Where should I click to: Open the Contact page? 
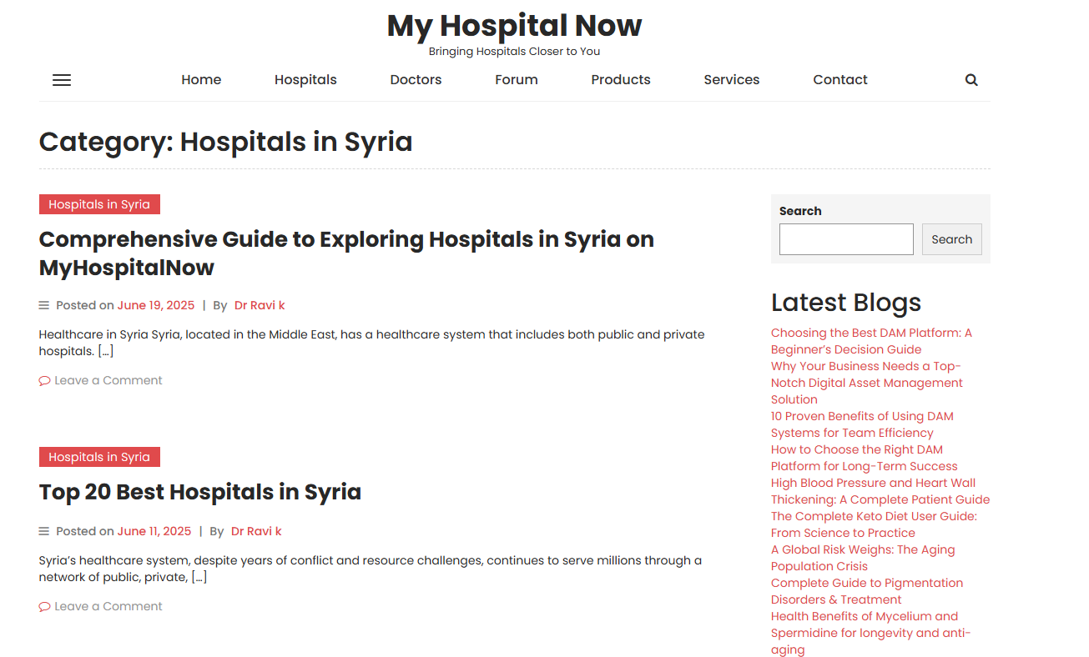tap(839, 79)
